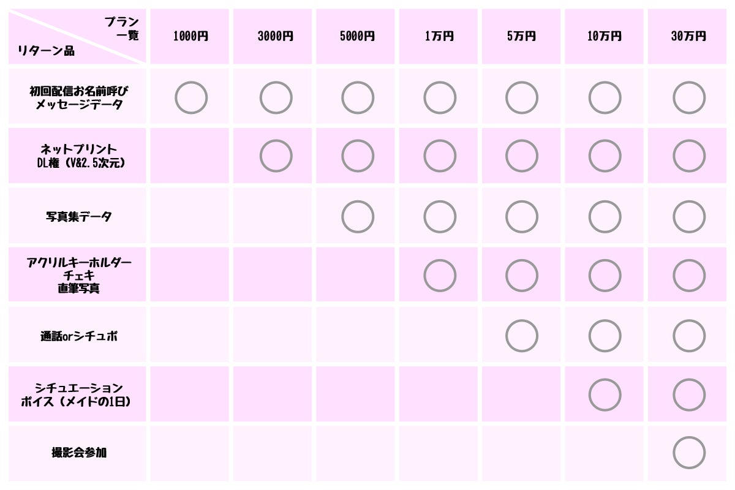Select the 30万円 plan header

pyautogui.click(x=688, y=36)
